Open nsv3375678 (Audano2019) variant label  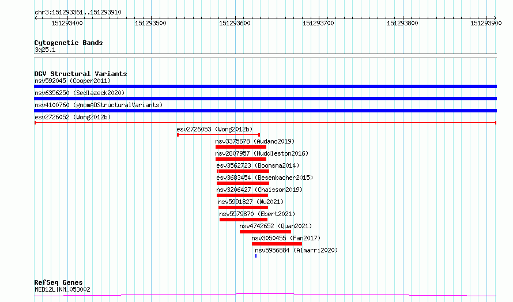[x=255, y=141]
